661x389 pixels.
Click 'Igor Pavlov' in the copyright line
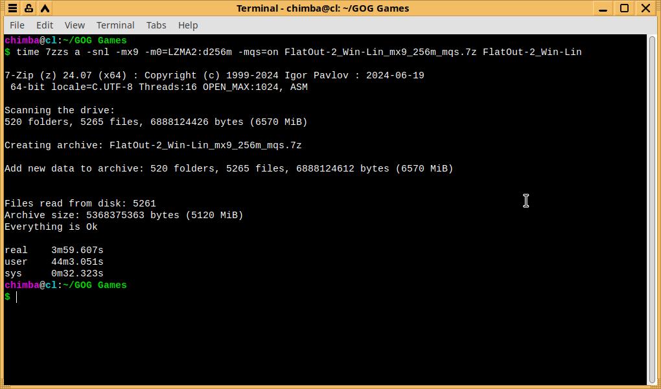317,76
